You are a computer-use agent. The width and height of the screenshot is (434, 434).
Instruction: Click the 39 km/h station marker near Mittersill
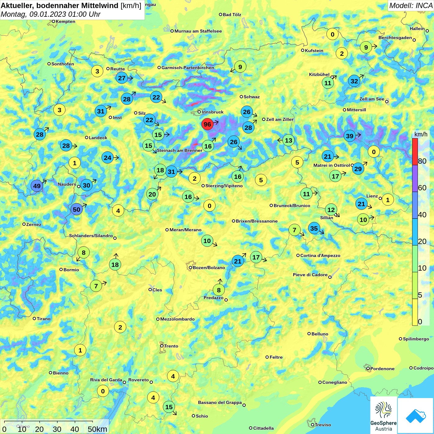[x=350, y=136]
